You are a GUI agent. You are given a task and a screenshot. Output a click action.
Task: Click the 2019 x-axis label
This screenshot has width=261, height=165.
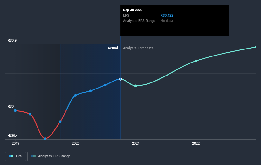(16, 143)
